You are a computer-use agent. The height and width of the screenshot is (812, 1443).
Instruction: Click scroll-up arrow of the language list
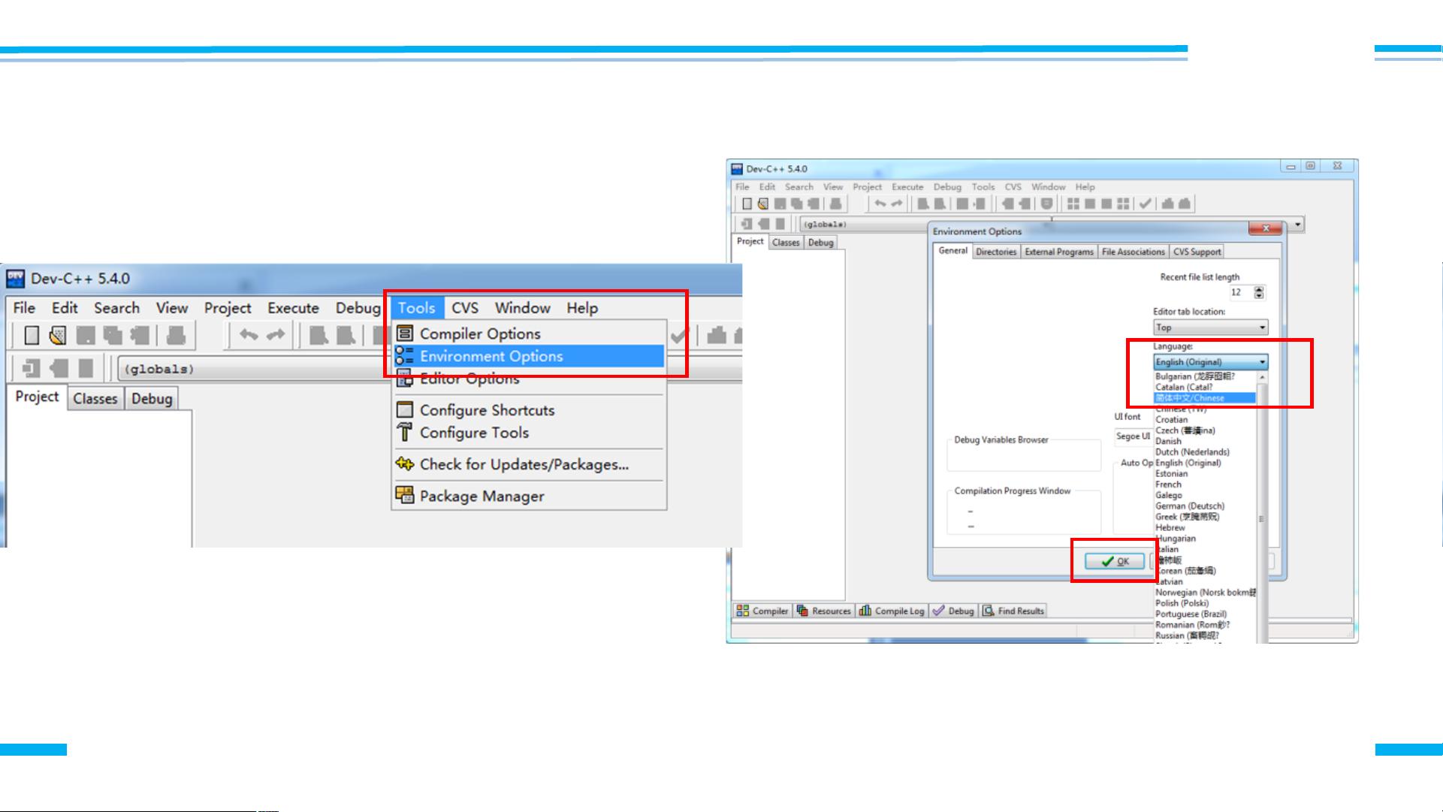(x=1262, y=377)
